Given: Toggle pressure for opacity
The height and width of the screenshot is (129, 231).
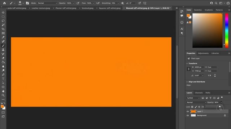Looking at the screenshot, I should tap(78, 3).
